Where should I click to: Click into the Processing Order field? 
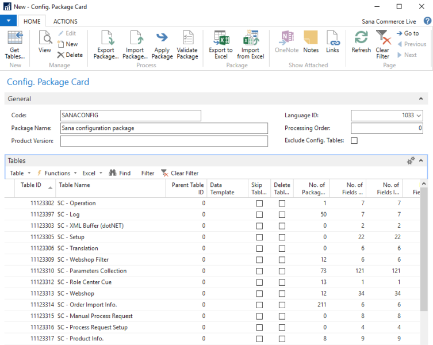(386, 128)
